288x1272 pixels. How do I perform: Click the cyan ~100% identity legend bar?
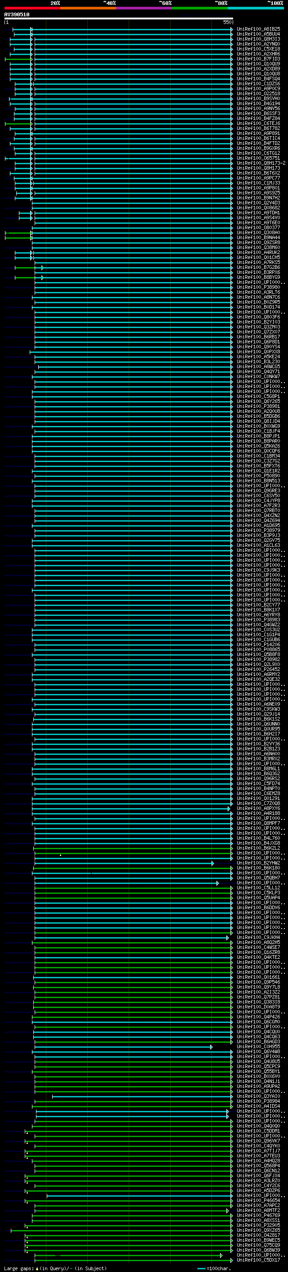[x=256, y=8]
